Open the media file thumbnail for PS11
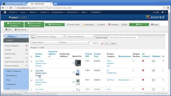Viewport: 171px width, 96px height. tap(78, 82)
